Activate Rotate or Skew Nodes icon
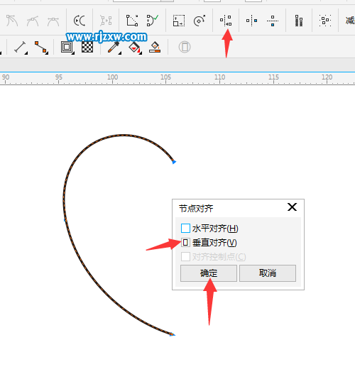 200,21
